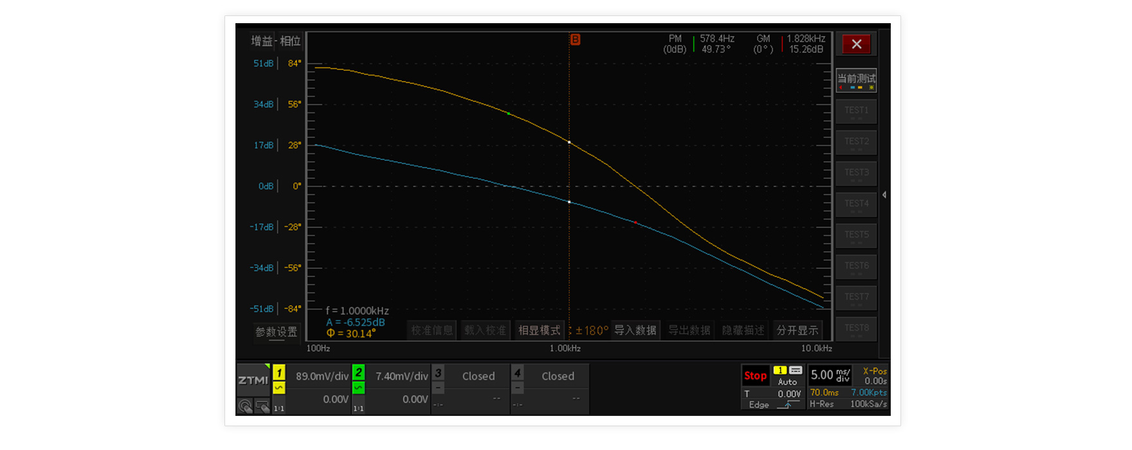Screen dimensions: 1132x450
Task: Click channel 2 green coupling wave icon
Action: [358, 388]
